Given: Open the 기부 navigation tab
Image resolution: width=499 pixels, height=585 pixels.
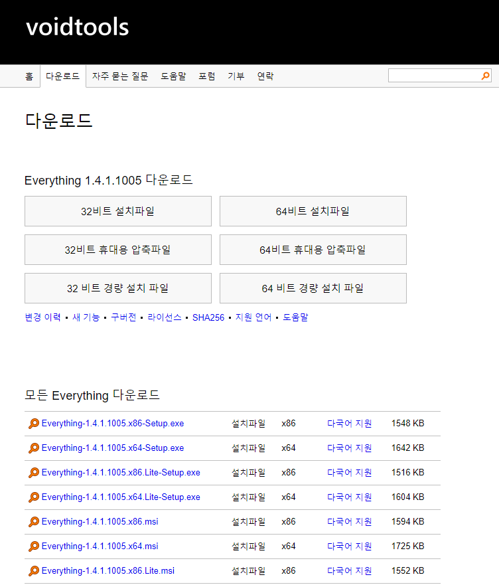Looking at the screenshot, I should [236, 76].
